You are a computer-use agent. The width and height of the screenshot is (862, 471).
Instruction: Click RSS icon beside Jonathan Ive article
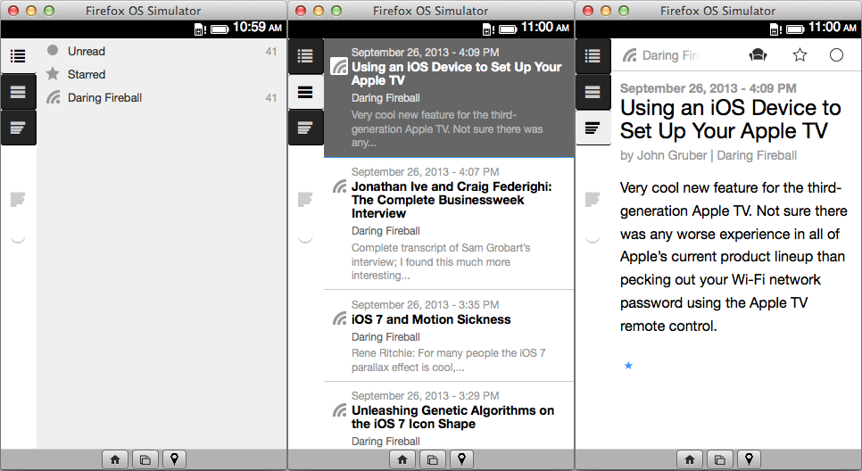340,186
